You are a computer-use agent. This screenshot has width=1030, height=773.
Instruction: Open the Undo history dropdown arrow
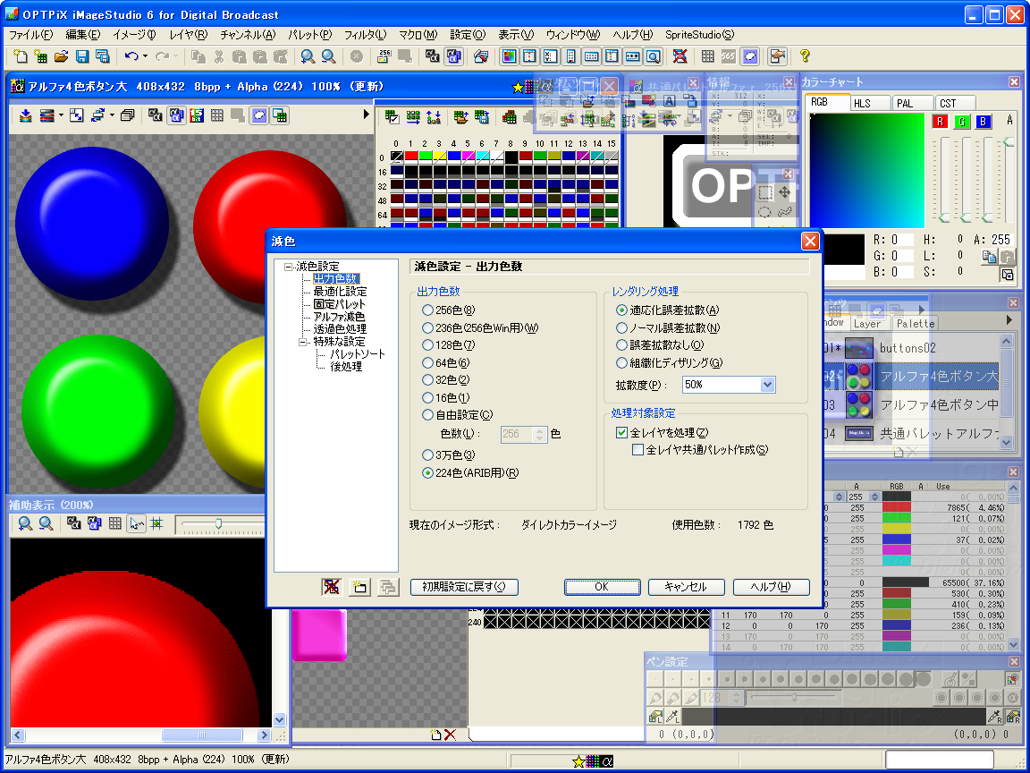pyautogui.click(x=145, y=56)
